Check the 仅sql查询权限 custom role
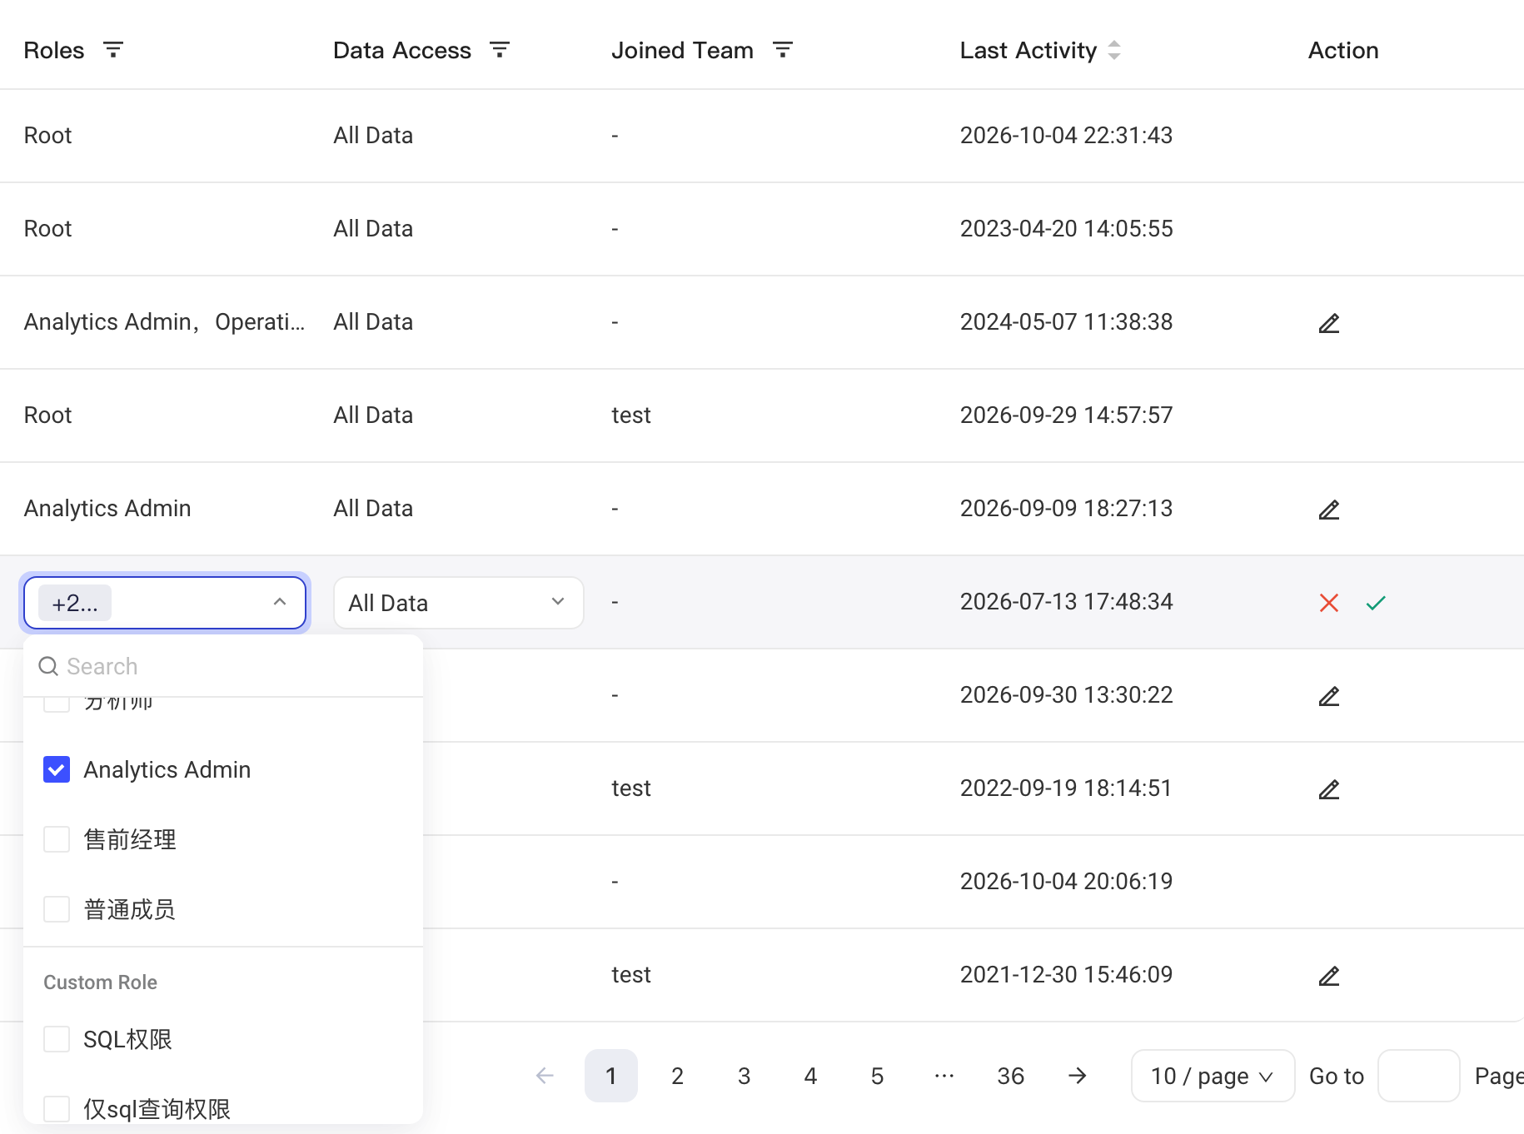The image size is (1524, 1134). click(x=57, y=1109)
